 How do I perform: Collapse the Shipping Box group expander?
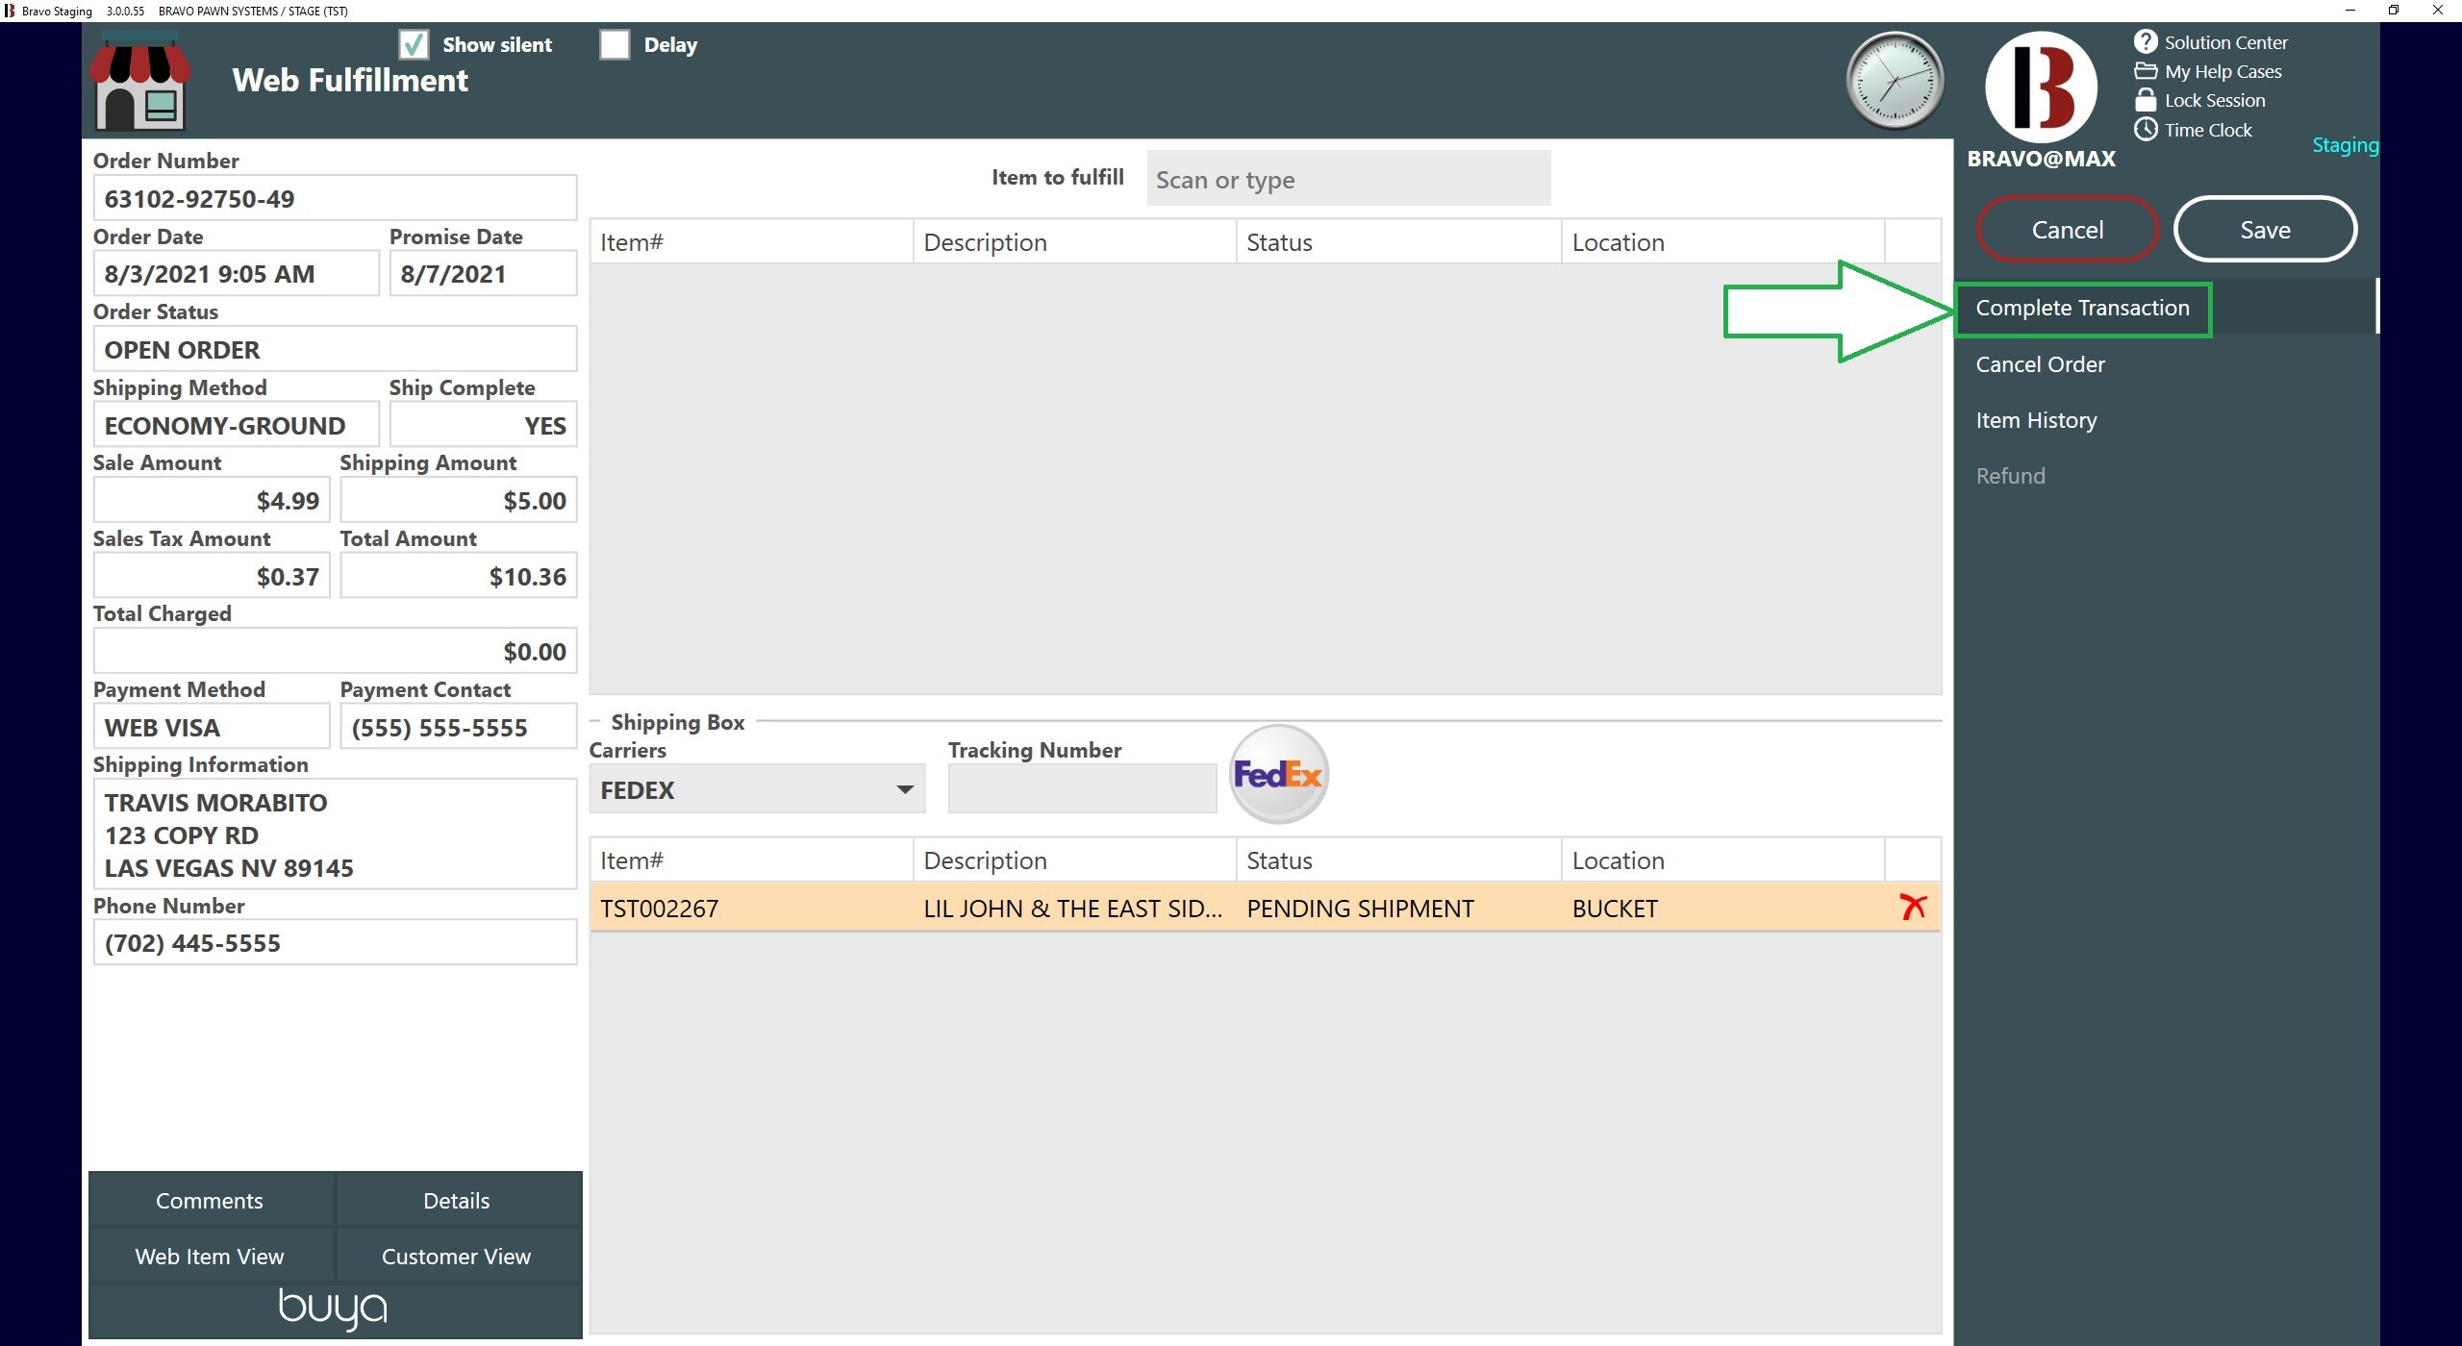[x=594, y=721]
